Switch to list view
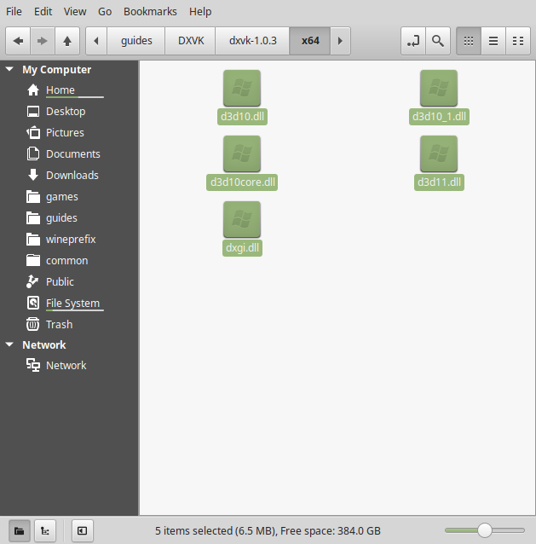This screenshot has width=536, height=544. coord(493,41)
